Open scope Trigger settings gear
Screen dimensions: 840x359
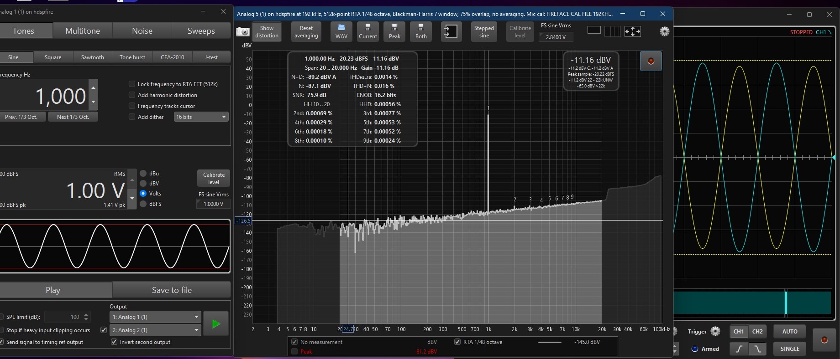pos(715,332)
